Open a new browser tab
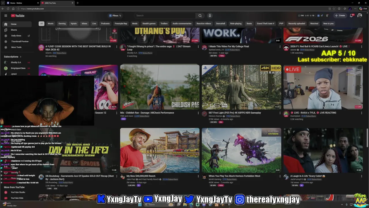The width and height of the screenshot is (369, 208). point(78,3)
